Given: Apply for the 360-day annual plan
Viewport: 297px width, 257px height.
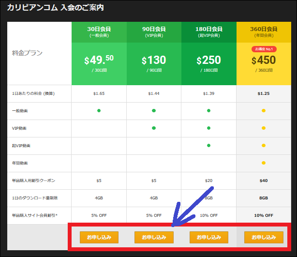Looking at the screenshot, I should point(264,237).
